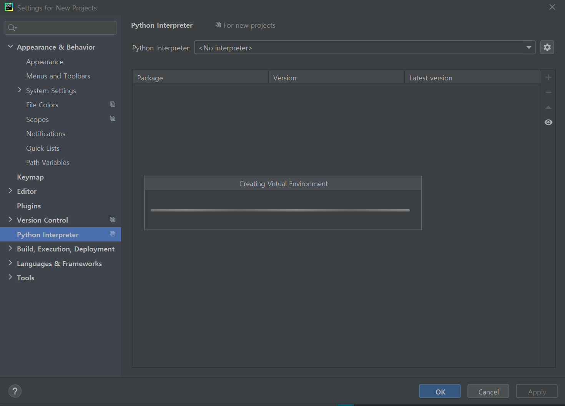Viewport: 565px width, 406px height.
Task: Click the help question mark button
Action: pyautogui.click(x=15, y=391)
